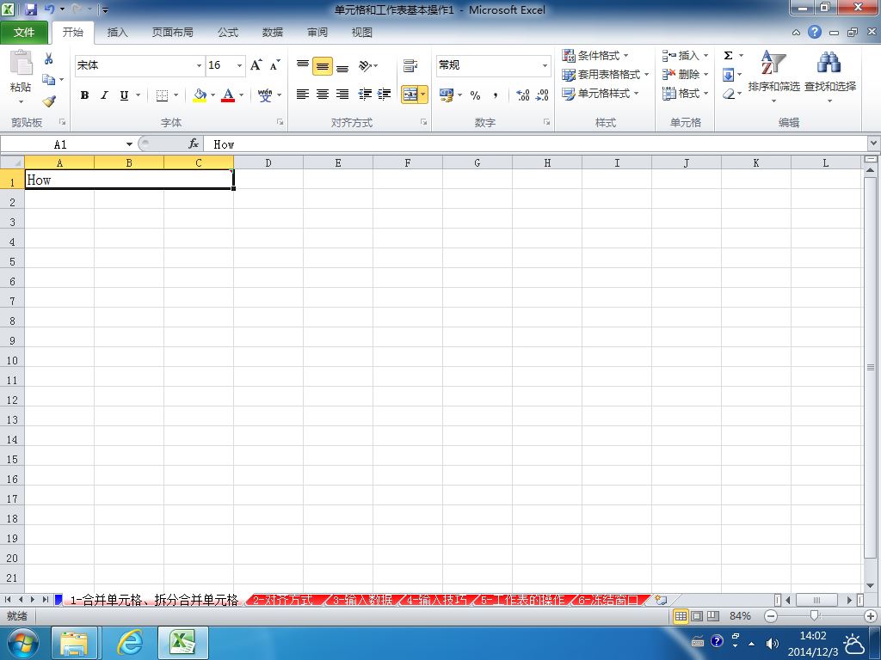Toggle middle vertical alignment

pos(323,65)
